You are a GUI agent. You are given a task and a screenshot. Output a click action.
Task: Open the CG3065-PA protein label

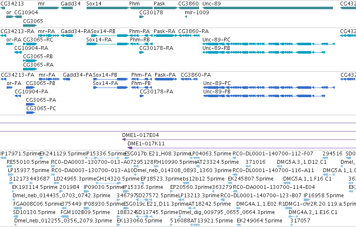point(41,100)
